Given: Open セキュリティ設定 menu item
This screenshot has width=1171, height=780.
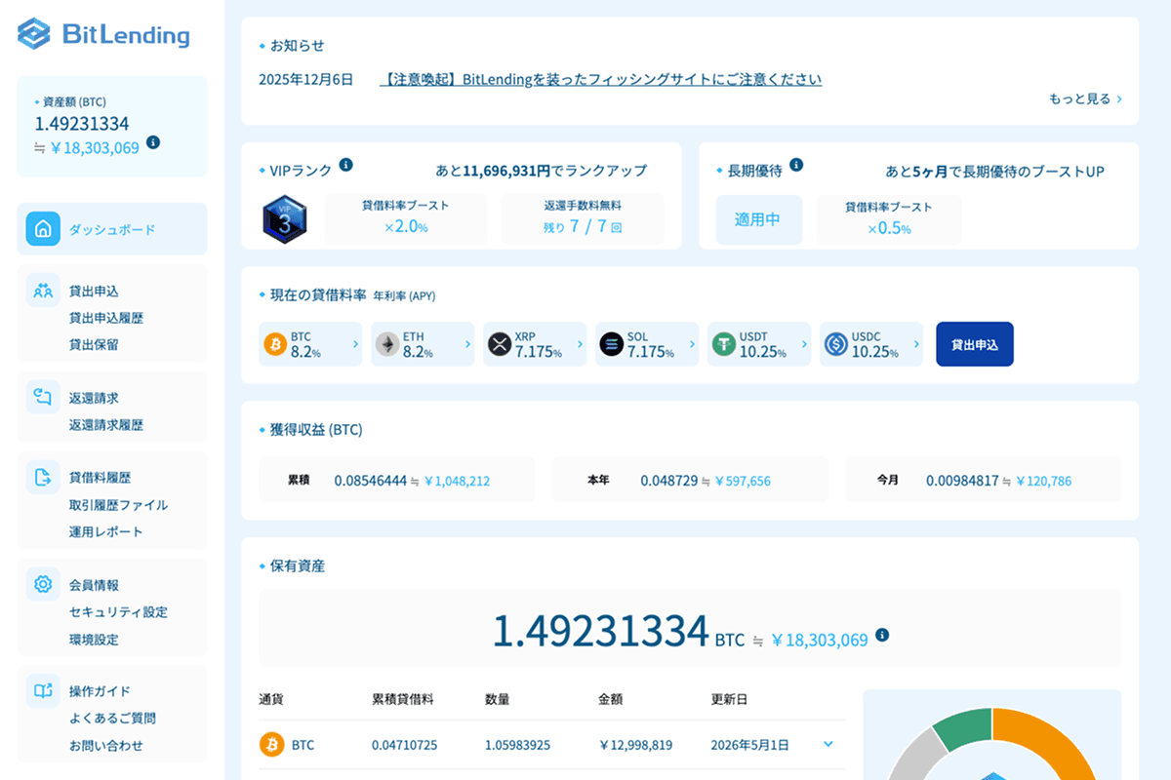Looking at the screenshot, I should click(118, 612).
